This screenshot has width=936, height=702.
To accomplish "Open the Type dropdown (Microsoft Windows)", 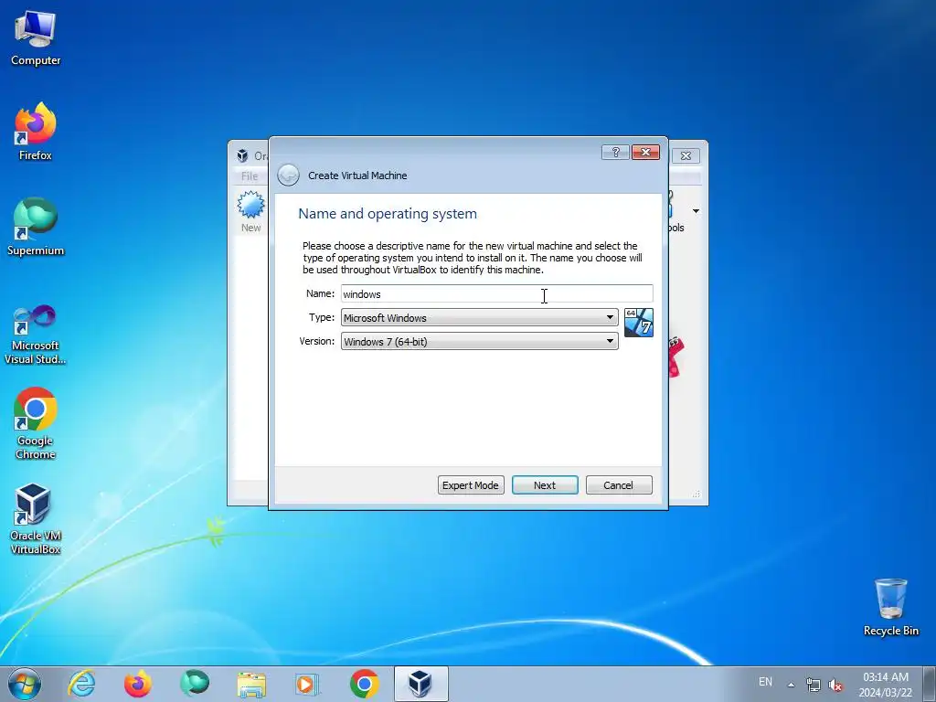I will click(479, 317).
